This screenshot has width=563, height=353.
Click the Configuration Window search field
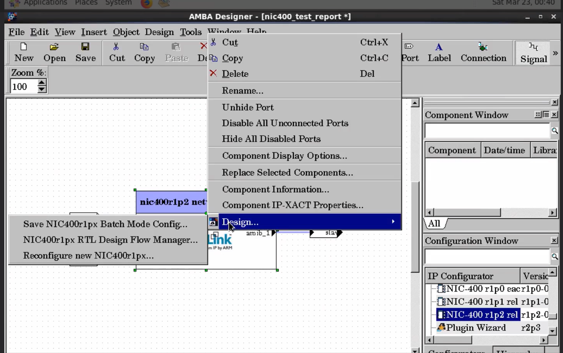[x=487, y=257]
